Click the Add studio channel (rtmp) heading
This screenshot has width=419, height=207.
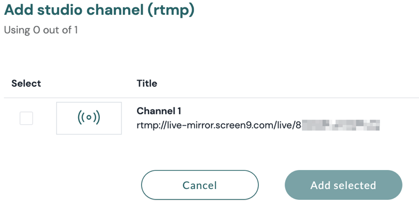tap(99, 10)
